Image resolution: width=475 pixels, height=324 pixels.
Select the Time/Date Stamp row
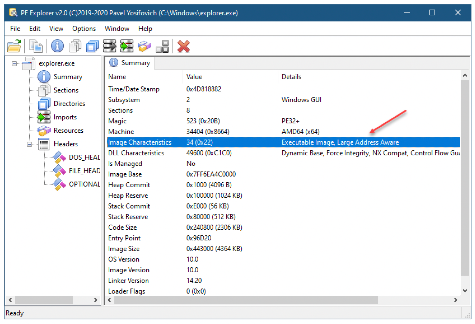pos(283,89)
